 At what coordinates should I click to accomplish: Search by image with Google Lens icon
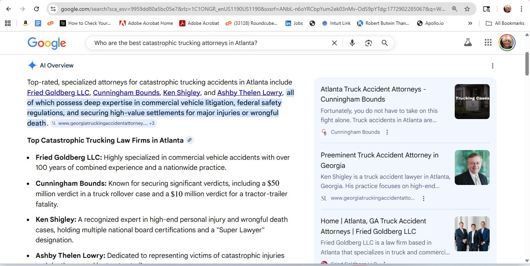369,43
